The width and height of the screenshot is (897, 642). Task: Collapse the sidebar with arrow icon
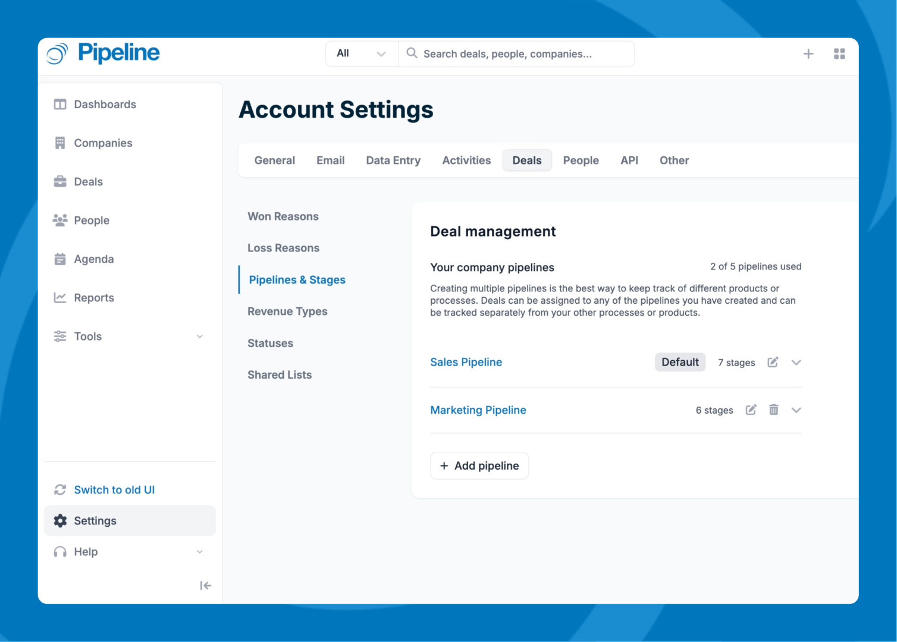(x=205, y=586)
